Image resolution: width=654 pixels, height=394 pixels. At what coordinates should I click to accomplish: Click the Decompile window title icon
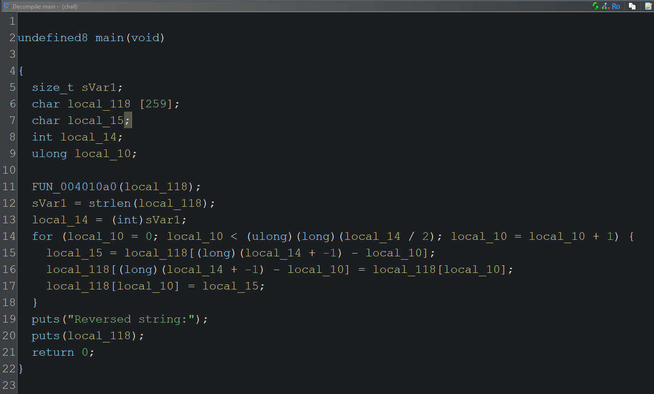click(7, 6)
